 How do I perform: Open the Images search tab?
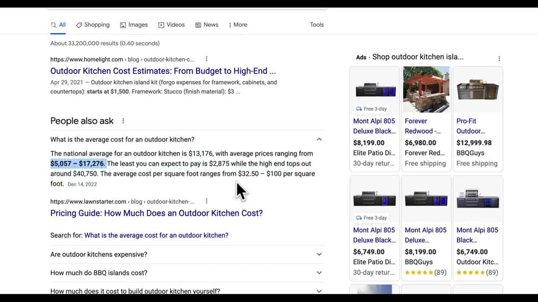click(x=134, y=25)
